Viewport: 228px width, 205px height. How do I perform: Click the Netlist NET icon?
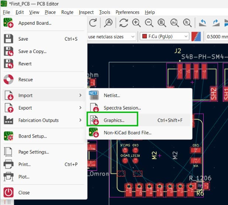pos(94,95)
